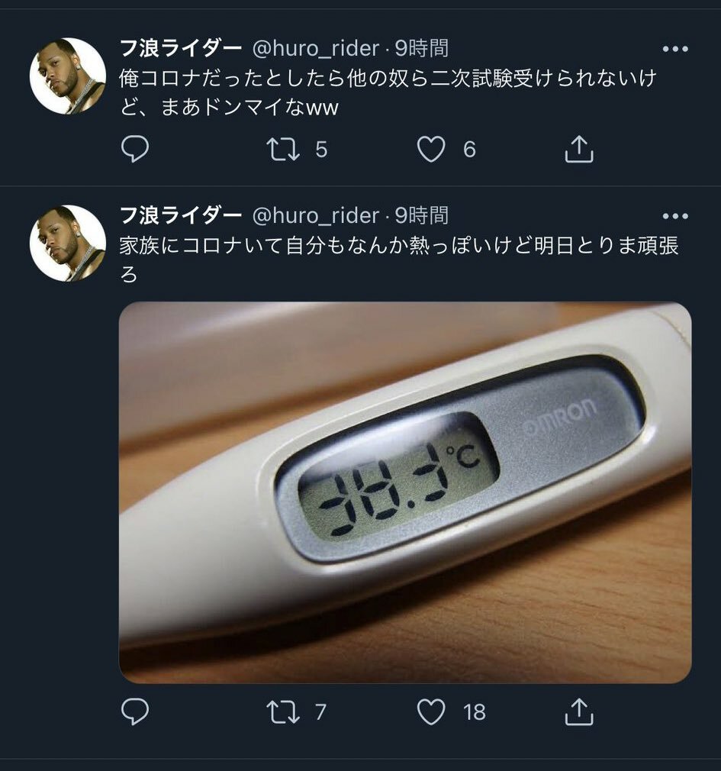
Task: Open profile picture on the first tweet
Action: tap(68, 76)
